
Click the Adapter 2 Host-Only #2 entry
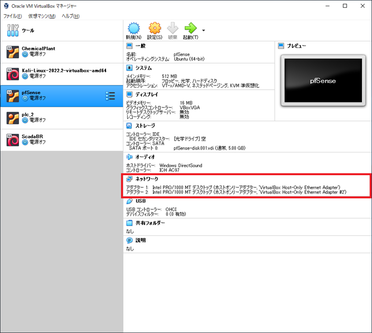pos(236,192)
